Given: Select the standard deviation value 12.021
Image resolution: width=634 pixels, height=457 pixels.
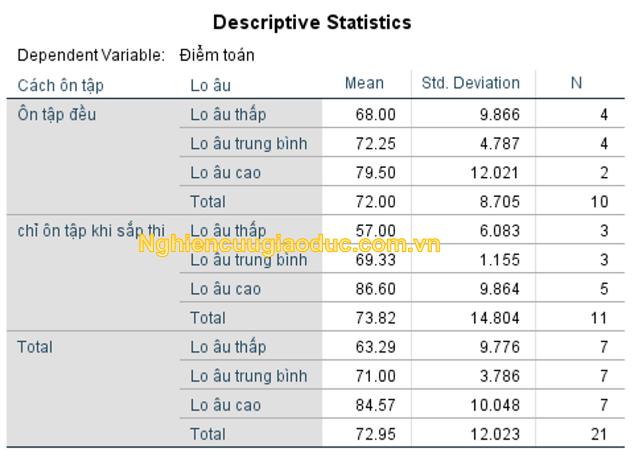Looking at the screenshot, I should (495, 173).
